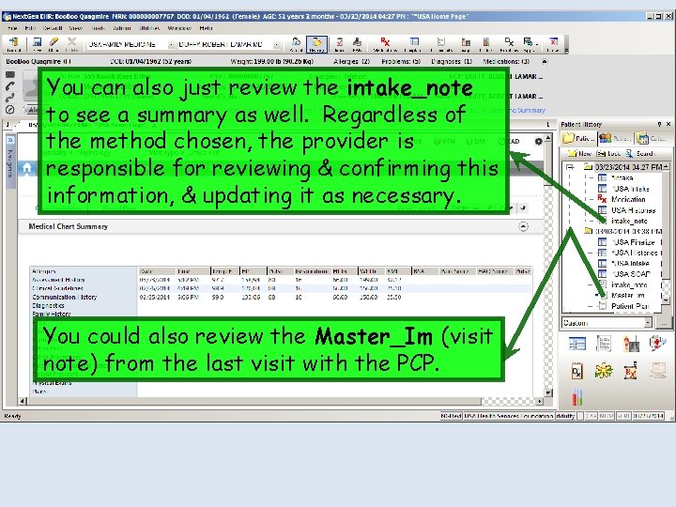Viewport: 676px width, 507px height.
Task: Select the first Patient folder tab in Patient History
Action: pos(578,138)
